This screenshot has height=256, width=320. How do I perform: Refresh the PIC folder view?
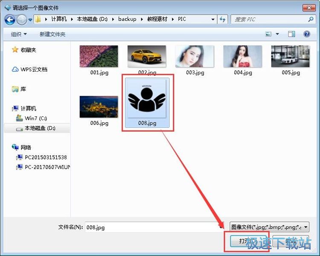tap(222, 19)
